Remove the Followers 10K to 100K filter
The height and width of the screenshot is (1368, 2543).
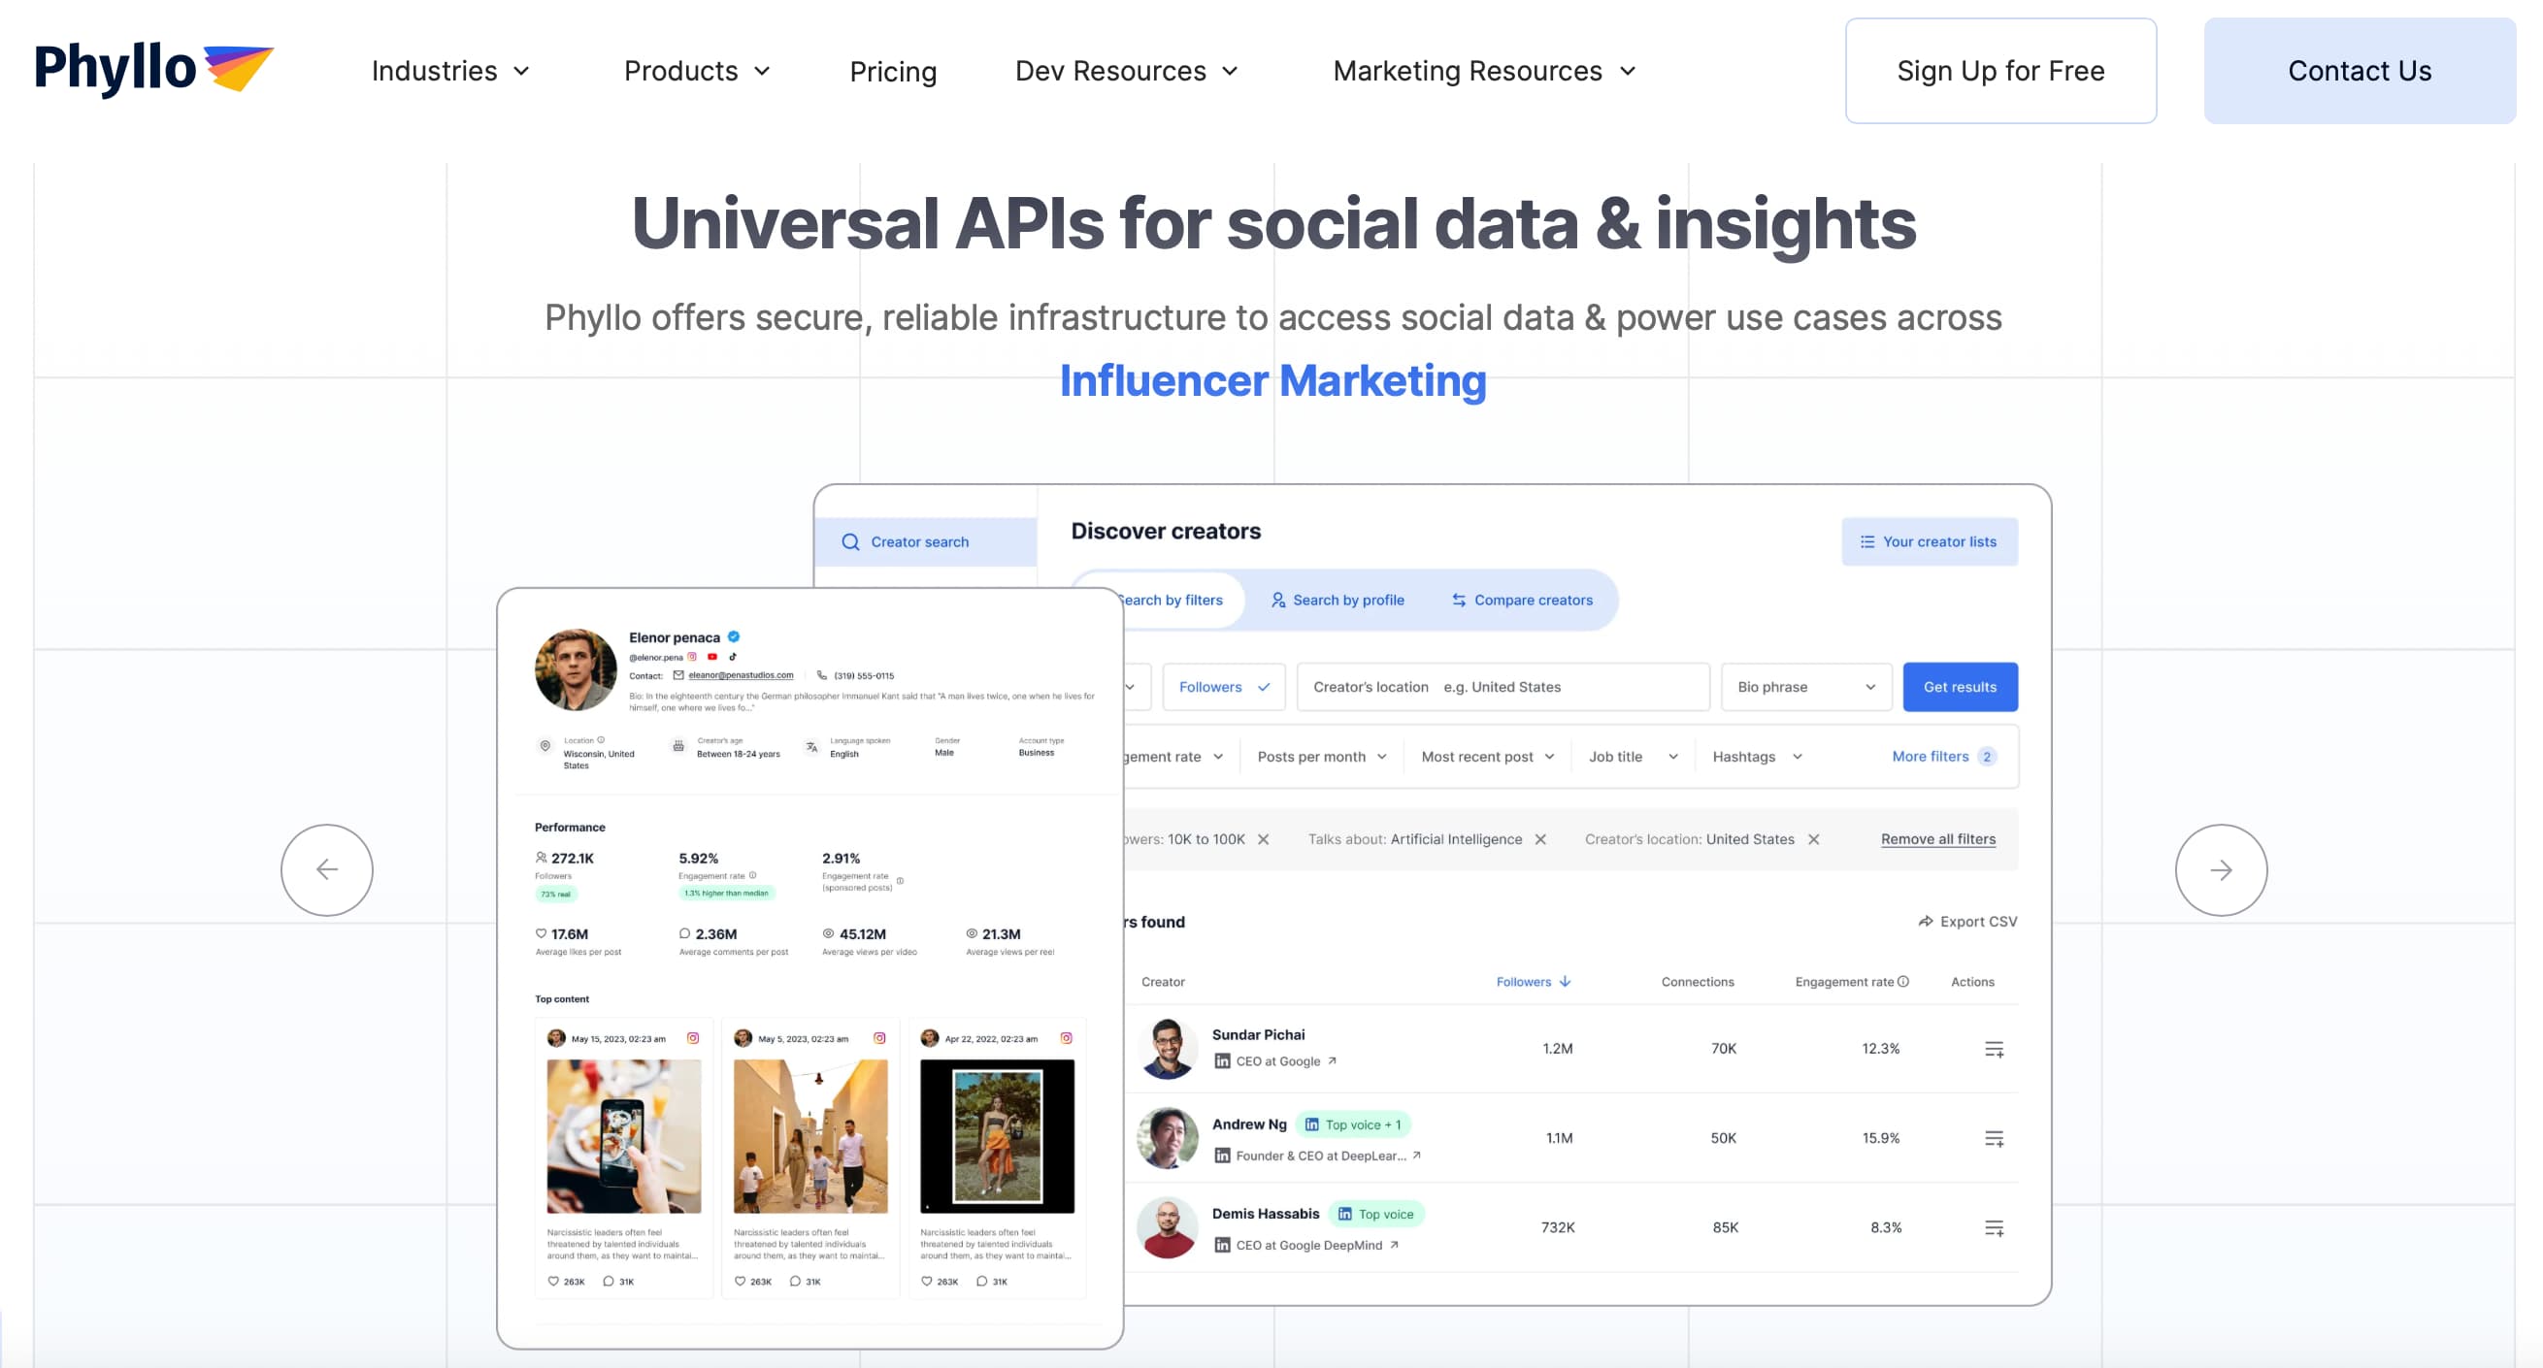pyautogui.click(x=1264, y=839)
